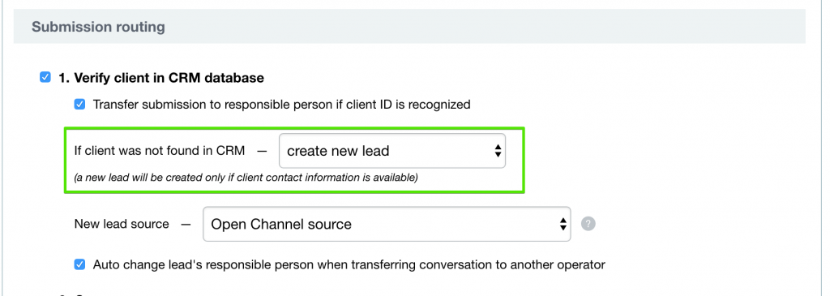Click the 'Transfer submission to responsible person' label text

coord(281,105)
